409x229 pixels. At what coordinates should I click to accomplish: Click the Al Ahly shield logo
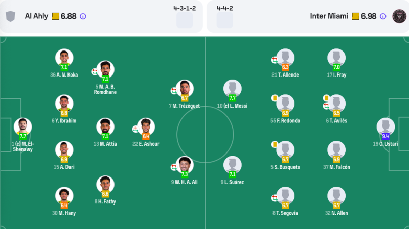pyautogui.click(x=10, y=16)
